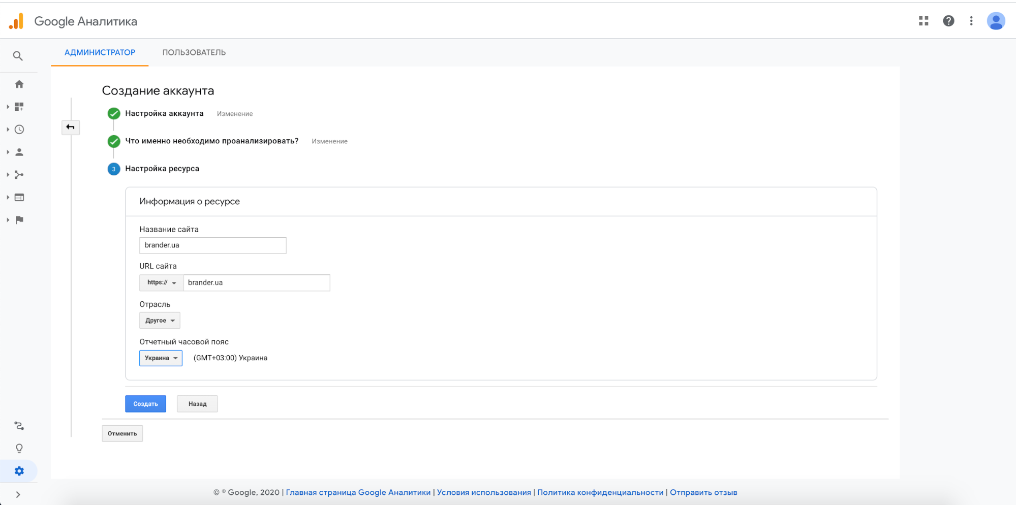Open the Admin gear icon
The image size is (1016, 505).
(x=19, y=471)
